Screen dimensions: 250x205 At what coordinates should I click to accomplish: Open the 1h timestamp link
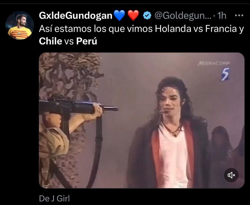[222, 16]
